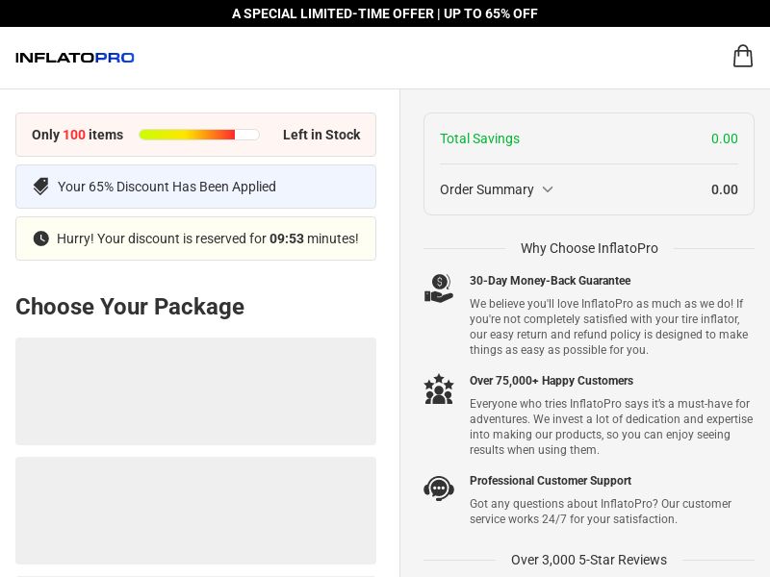Viewport: 770px width, 577px height.
Task: Click 'Total Savings' label
Action: click(479, 138)
